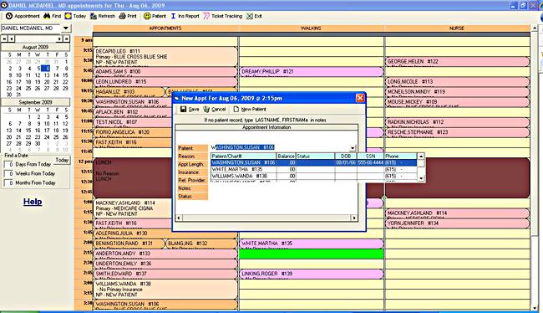The width and height of the screenshot is (543, 313).
Task: Go to first month calendar arrow
Action: [x=4, y=38]
